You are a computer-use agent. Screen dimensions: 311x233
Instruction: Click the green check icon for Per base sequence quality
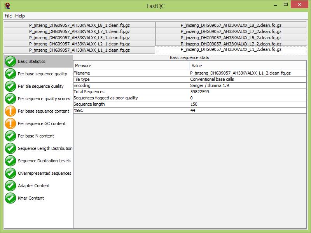10,74
